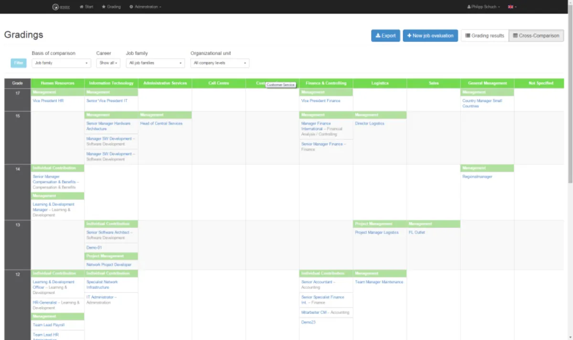The width and height of the screenshot is (573, 340).
Task: Open Director Logistics job
Action: click(370, 124)
